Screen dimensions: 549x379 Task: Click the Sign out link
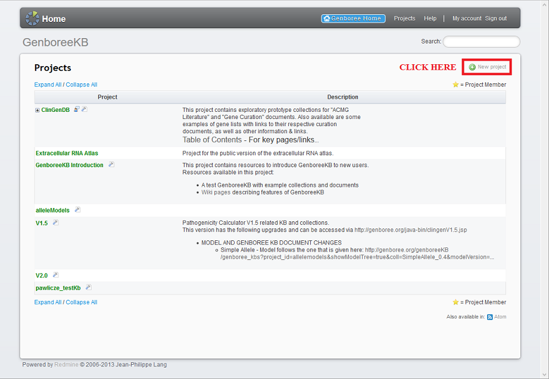495,18
